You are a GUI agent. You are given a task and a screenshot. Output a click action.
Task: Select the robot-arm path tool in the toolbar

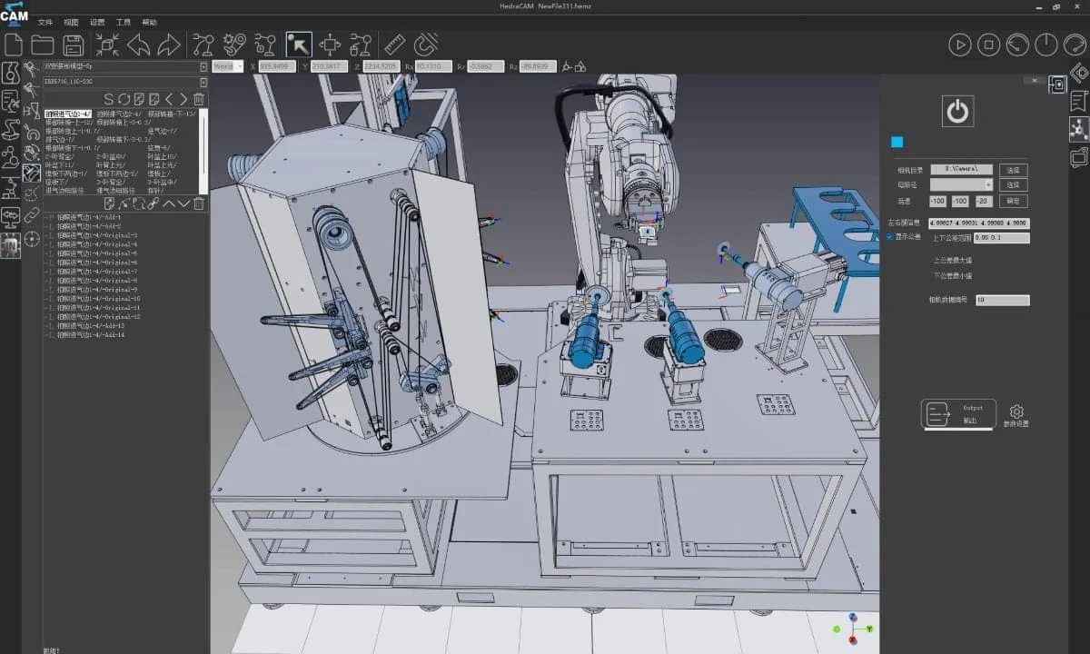pos(203,45)
